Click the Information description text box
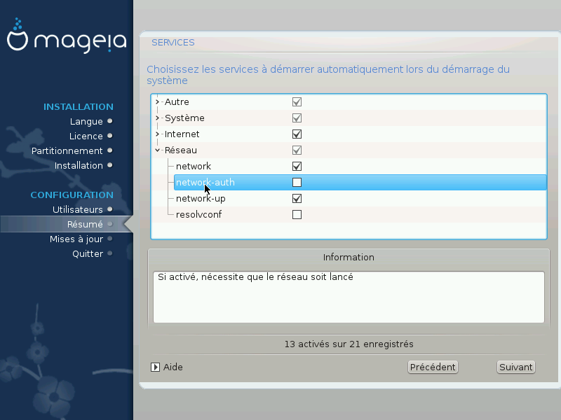The height and width of the screenshot is (420, 561). pos(349,297)
